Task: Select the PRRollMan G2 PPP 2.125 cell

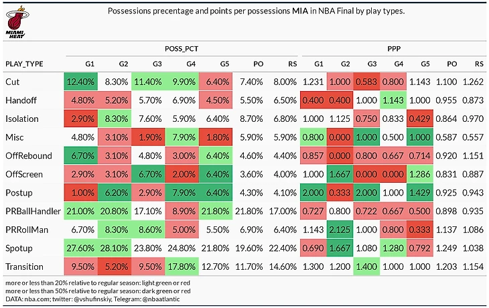Action: (x=340, y=230)
